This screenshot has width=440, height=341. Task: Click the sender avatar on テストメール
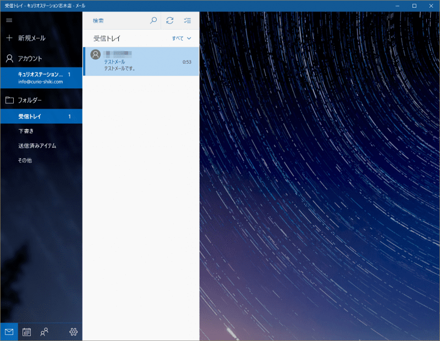(x=95, y=54)
